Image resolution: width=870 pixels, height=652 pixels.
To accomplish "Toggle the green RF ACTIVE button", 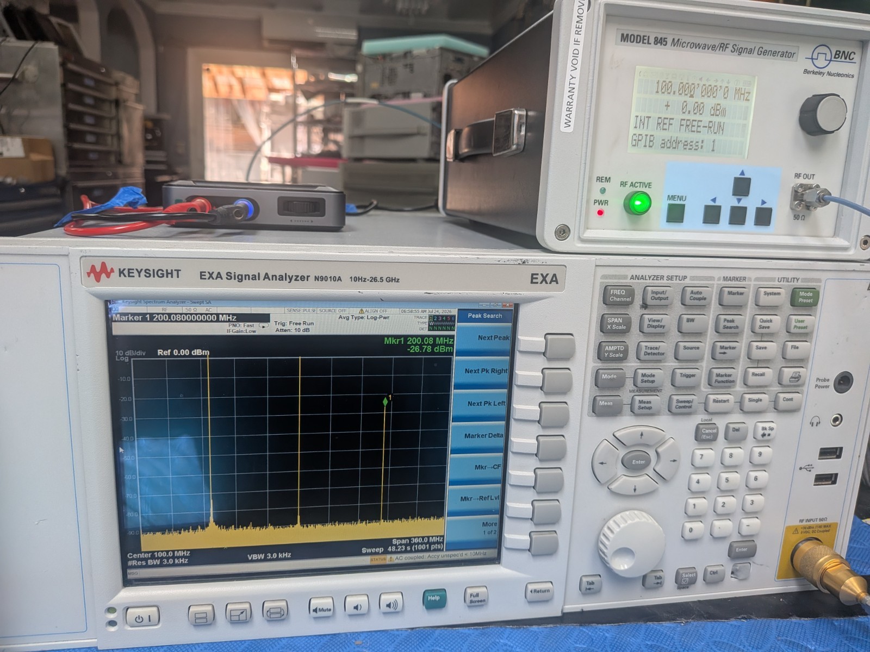I will 637,204.
